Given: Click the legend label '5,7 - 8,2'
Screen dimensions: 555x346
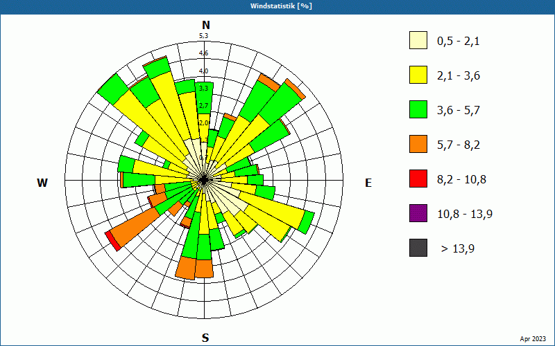Looking at the screenshot, I should click(x=459, y=145).
